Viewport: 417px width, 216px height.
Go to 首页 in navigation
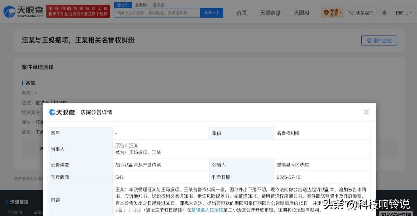(241, 13)
